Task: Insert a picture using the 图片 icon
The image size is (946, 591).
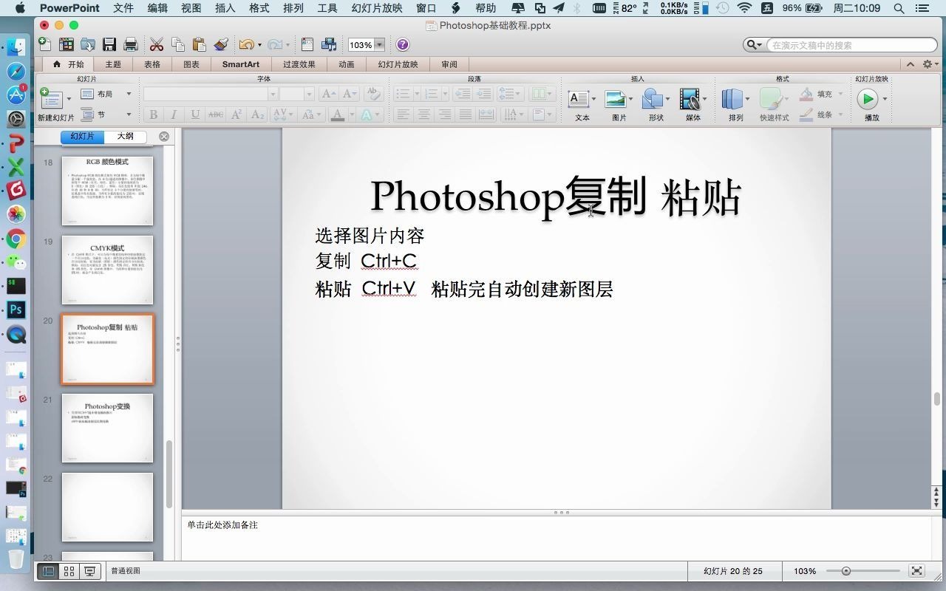Action: pyautogui.click(x=616, y=98)
